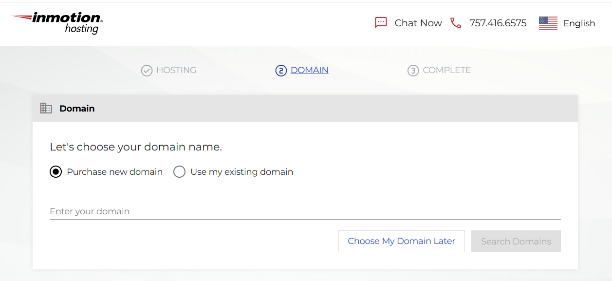Click the Hosting step checkmark icon
Screen dimensions: 612x281
[147, 71]
